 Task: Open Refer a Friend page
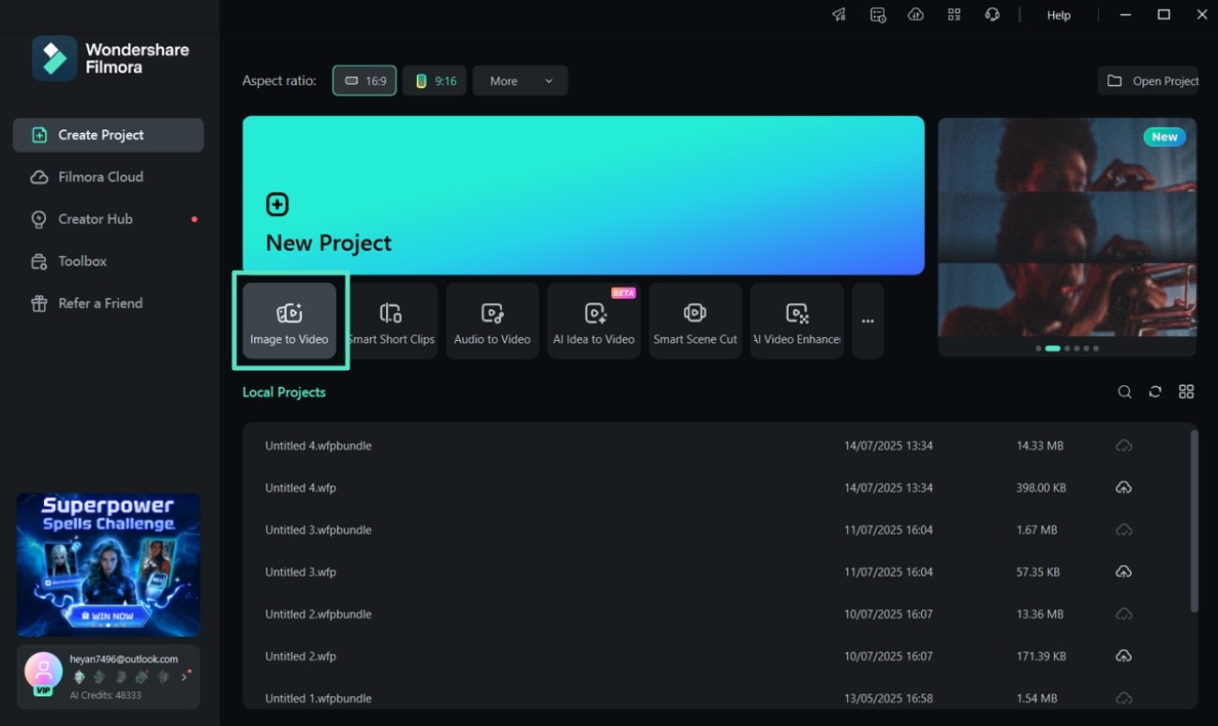[x=108, y=304]
